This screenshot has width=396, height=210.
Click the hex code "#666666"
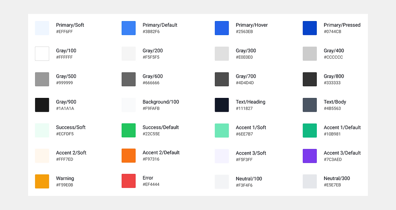(x=151, y=83)
